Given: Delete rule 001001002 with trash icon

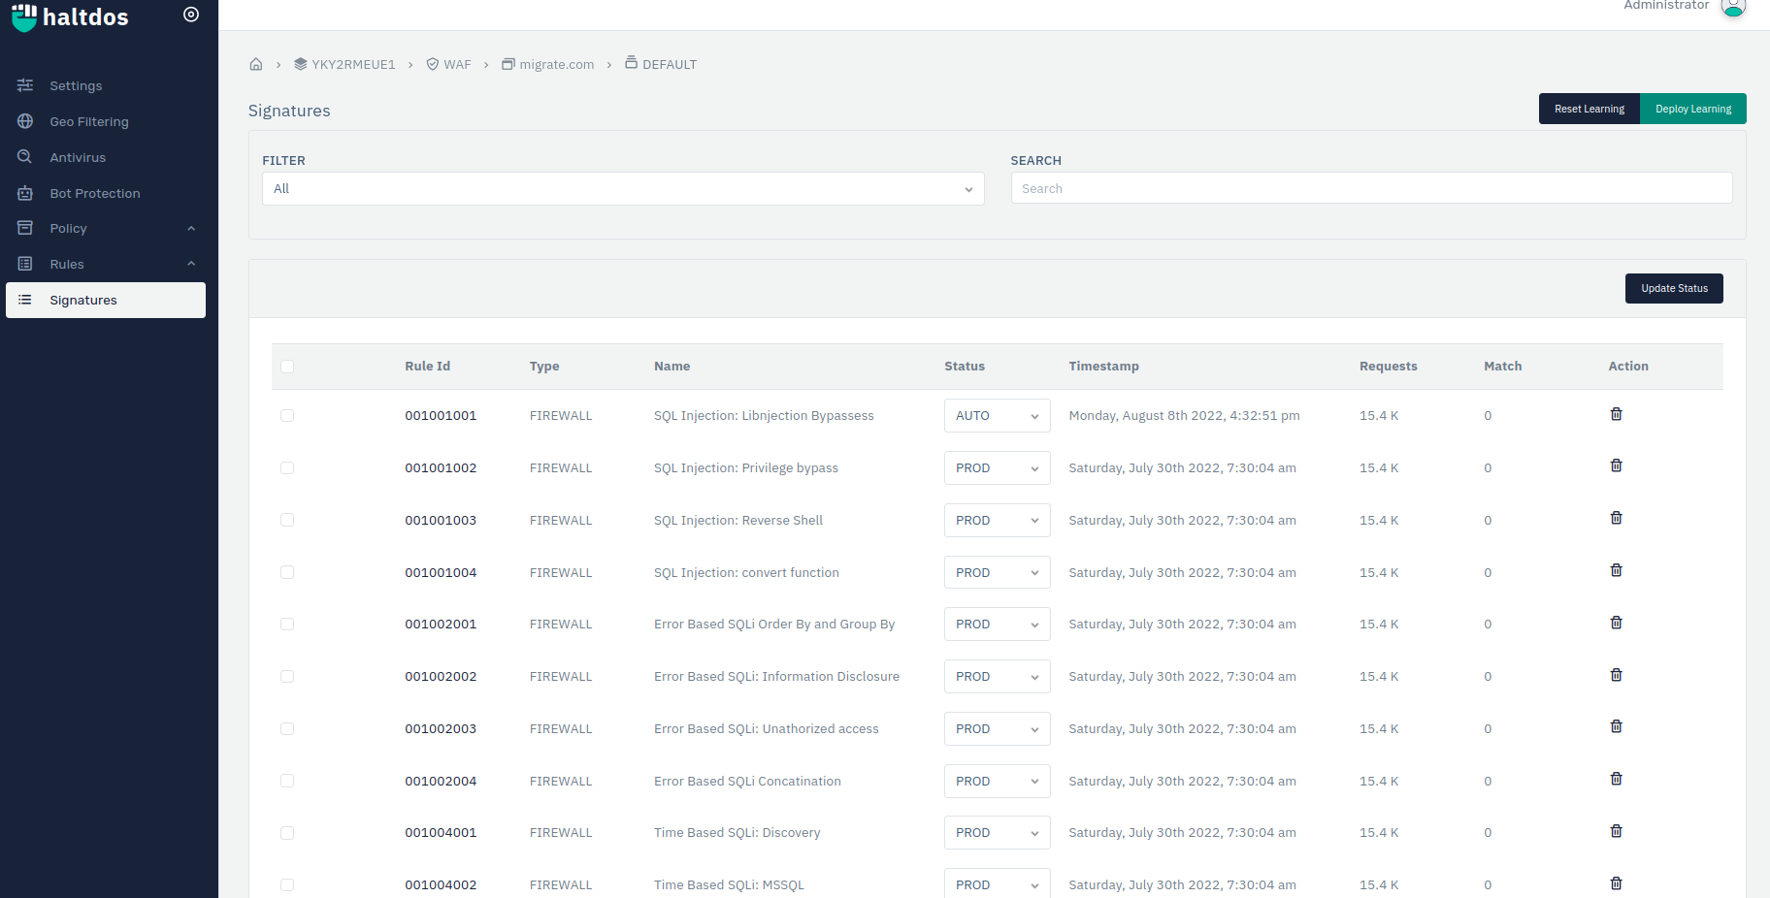Looking at the screenshot, I should (1616, 465).
